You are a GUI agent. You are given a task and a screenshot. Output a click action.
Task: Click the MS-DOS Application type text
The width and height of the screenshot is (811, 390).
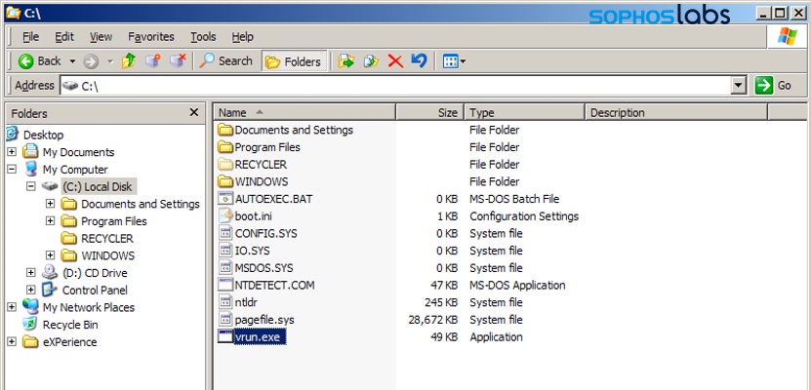tap(517, 285)
